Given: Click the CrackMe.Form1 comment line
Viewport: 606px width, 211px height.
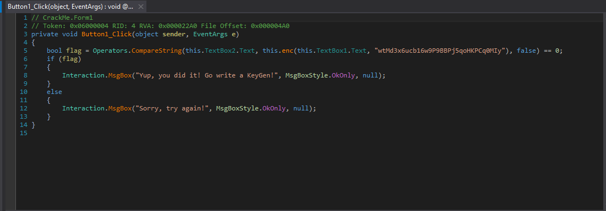Looking at the screenshot, I should (62, 18).
